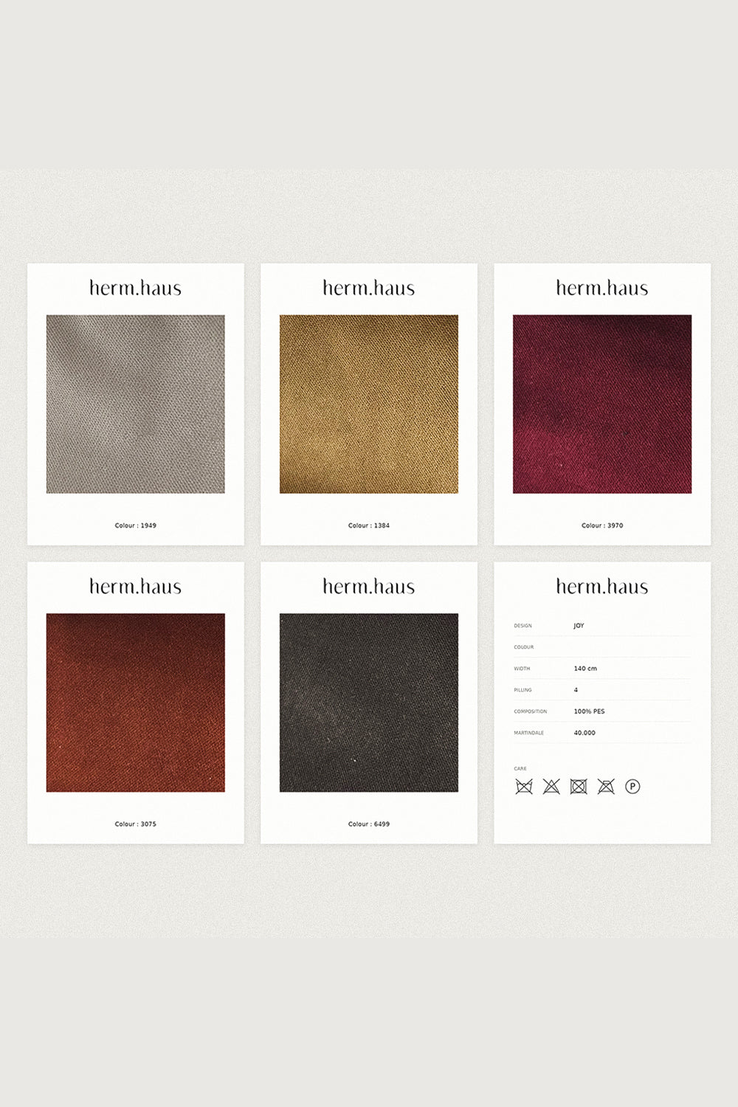738x1107 pixels.
Task: Click the 140 cm width value
Action: [585, 669]
